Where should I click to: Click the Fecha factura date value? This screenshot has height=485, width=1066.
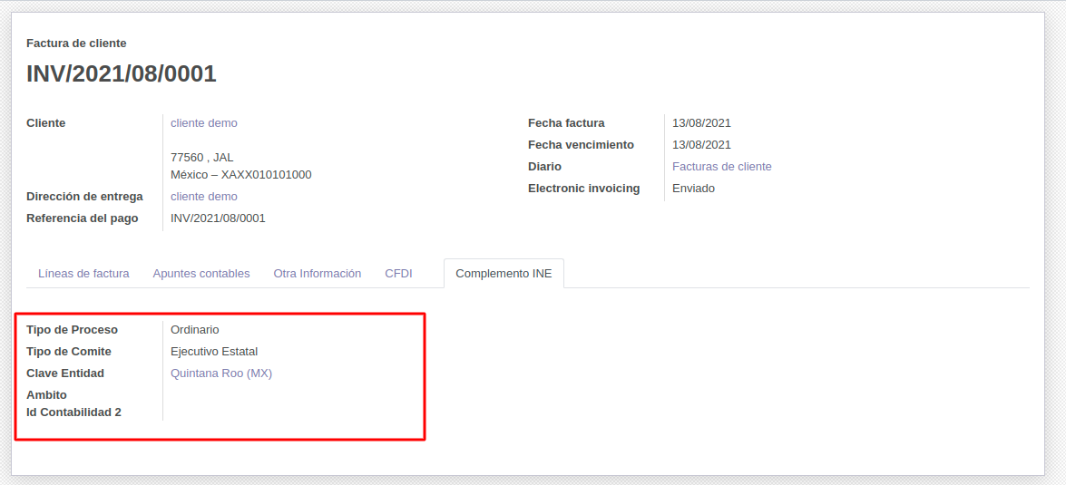coord(701,123)
